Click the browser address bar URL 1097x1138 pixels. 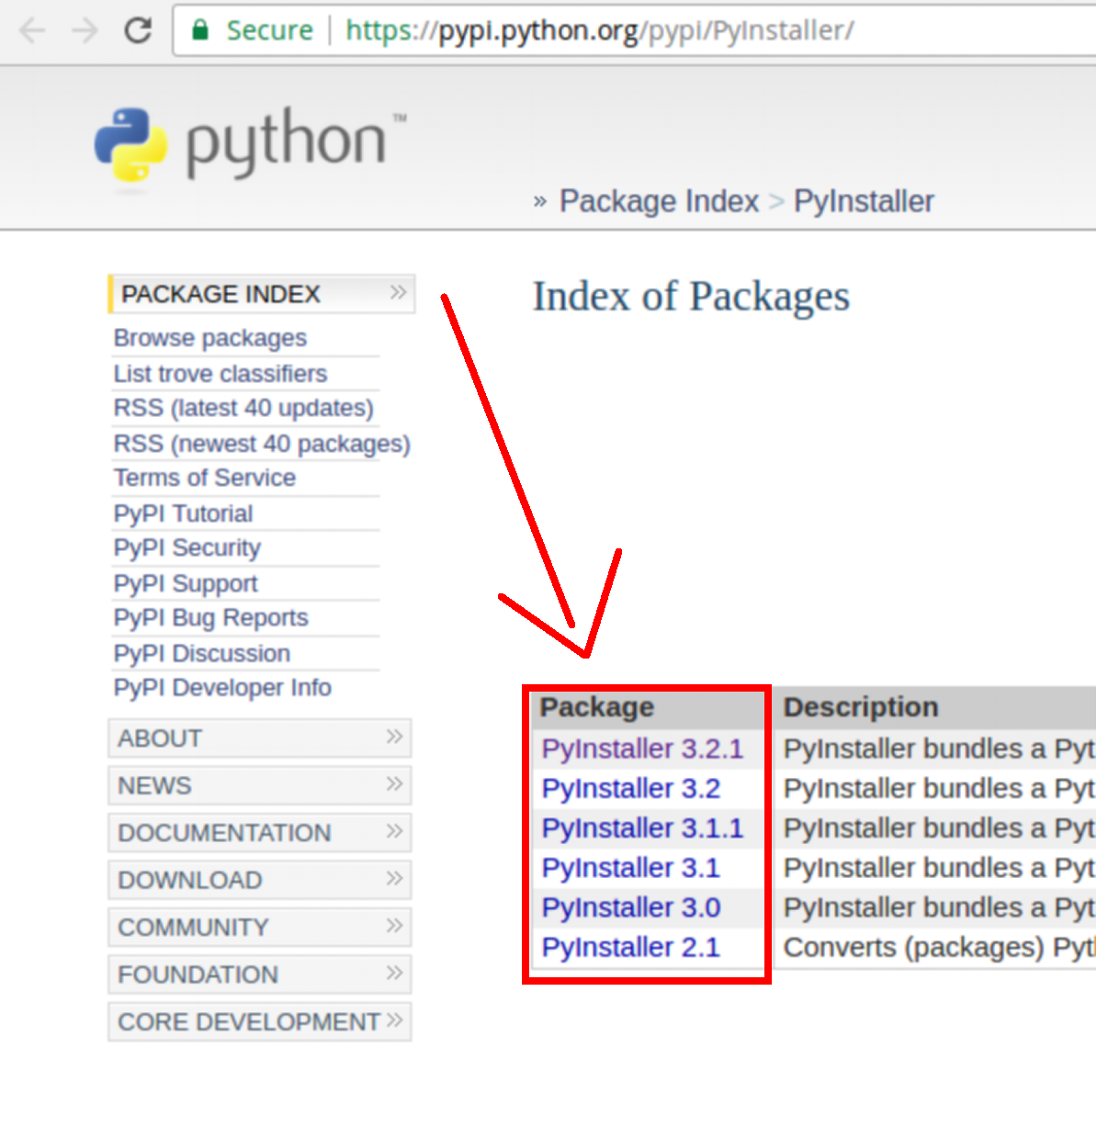(x=599, y=30)
